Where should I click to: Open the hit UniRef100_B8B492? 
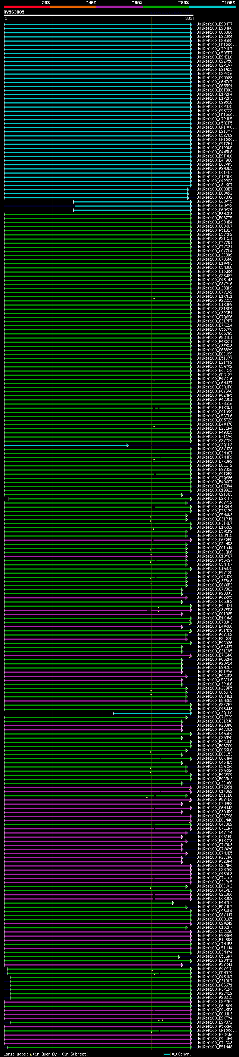pyautogui.click(x=214, y=193)
